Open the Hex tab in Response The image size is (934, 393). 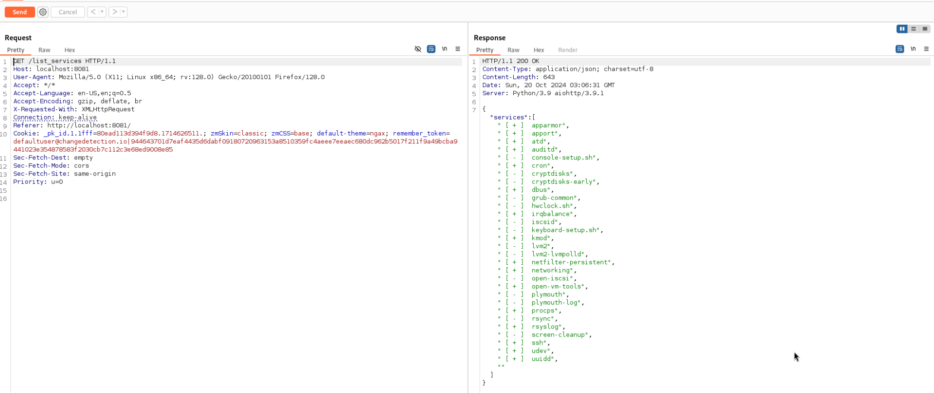point(539,50)
